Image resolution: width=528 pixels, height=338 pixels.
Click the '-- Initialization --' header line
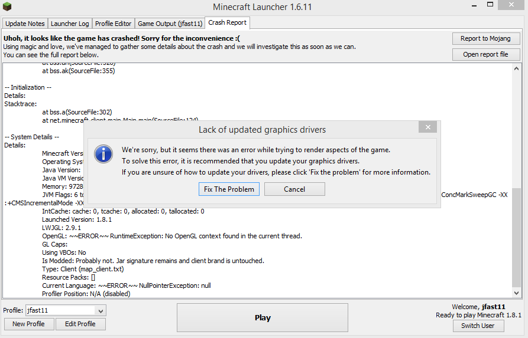click(x=28, y=87)
